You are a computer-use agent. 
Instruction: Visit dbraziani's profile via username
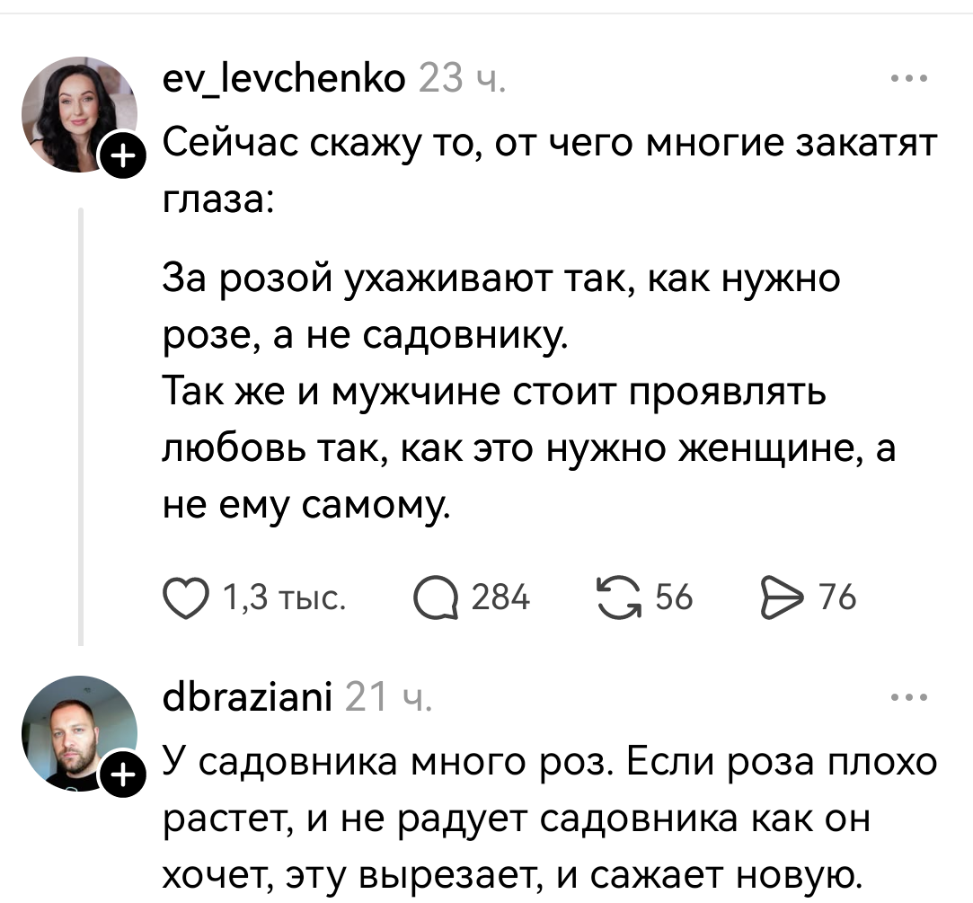pos(244,696)
